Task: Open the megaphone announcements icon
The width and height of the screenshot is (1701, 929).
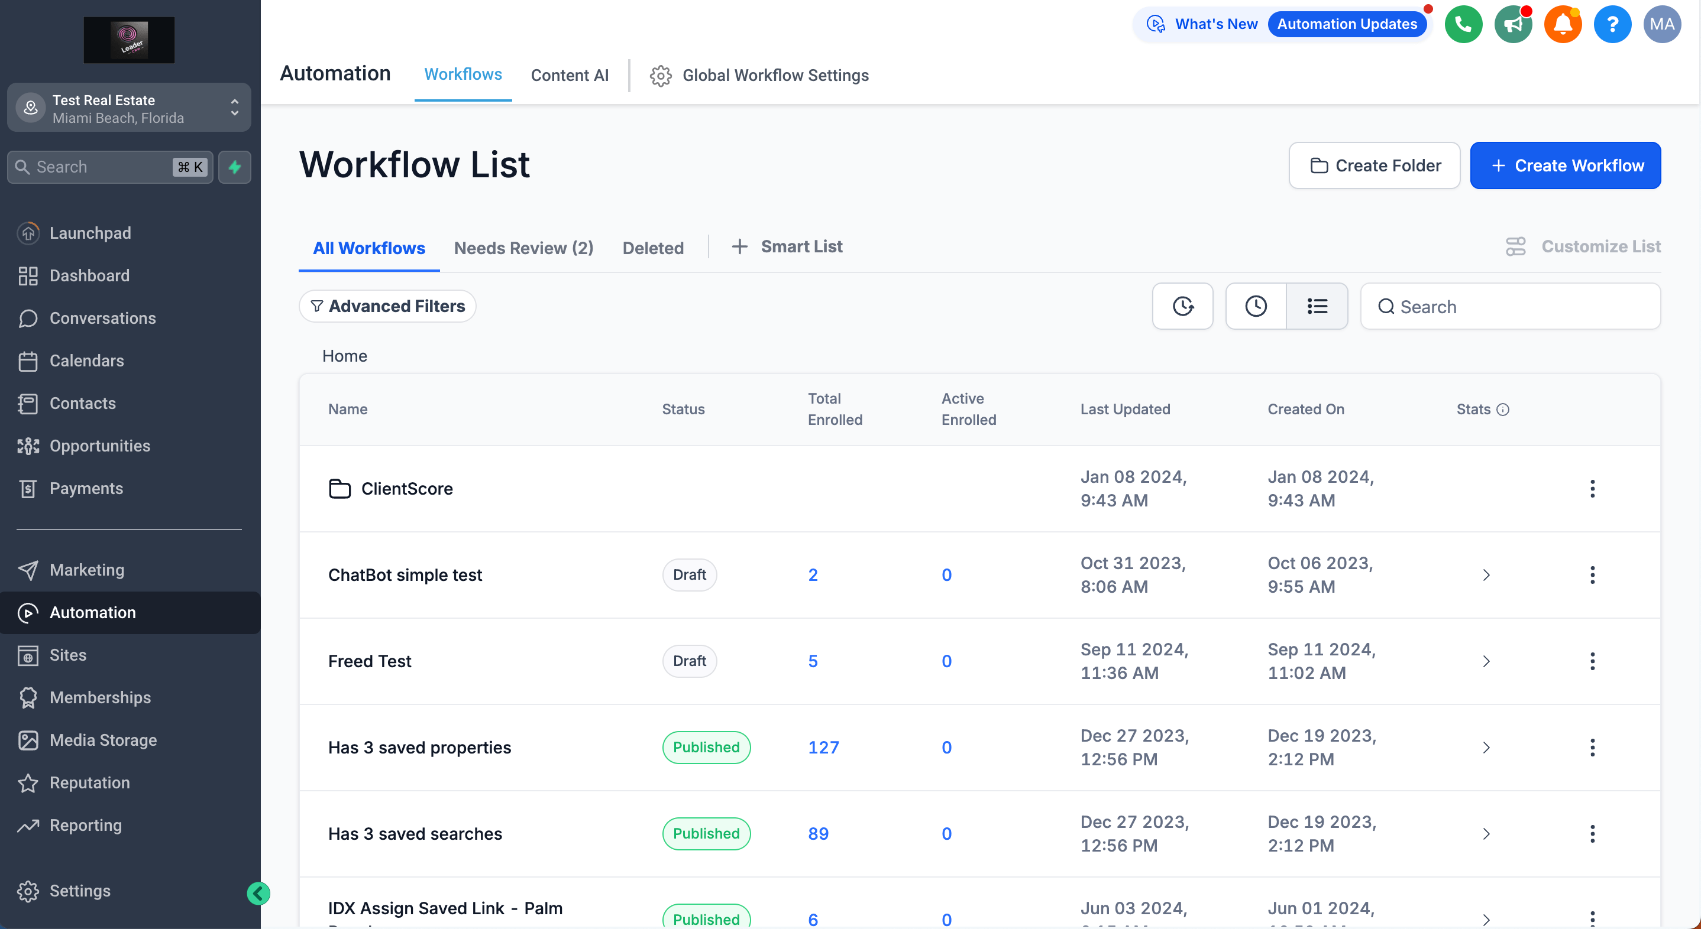Action: click(x=1512, y=24)
